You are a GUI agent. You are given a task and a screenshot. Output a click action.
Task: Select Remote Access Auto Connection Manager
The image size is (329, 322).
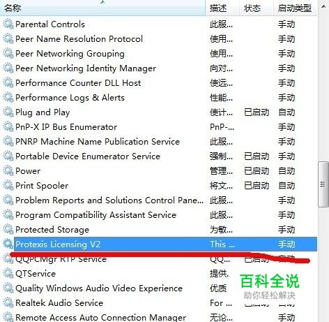click(x=158, y=317)
